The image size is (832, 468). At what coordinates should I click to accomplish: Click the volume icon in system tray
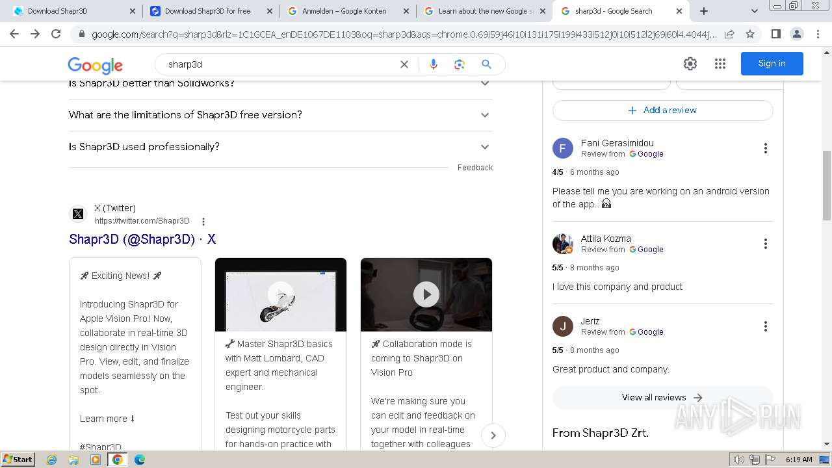tap(739, 460)
